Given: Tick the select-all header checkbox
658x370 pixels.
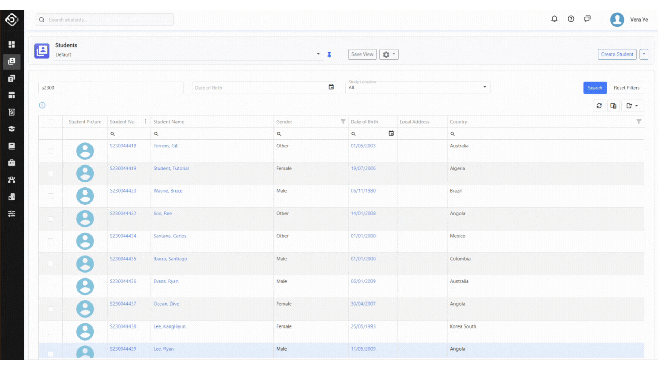Looking at the screenshot, I should (51, 122).
